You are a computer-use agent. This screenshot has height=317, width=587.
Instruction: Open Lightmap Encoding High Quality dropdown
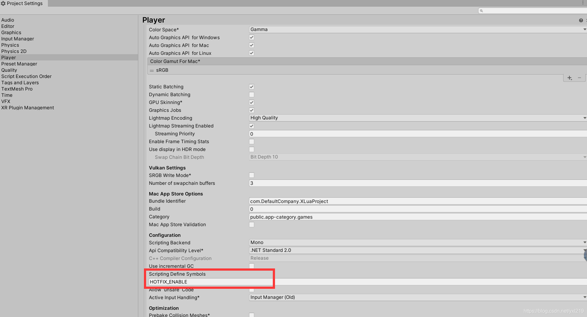[418, 118]
